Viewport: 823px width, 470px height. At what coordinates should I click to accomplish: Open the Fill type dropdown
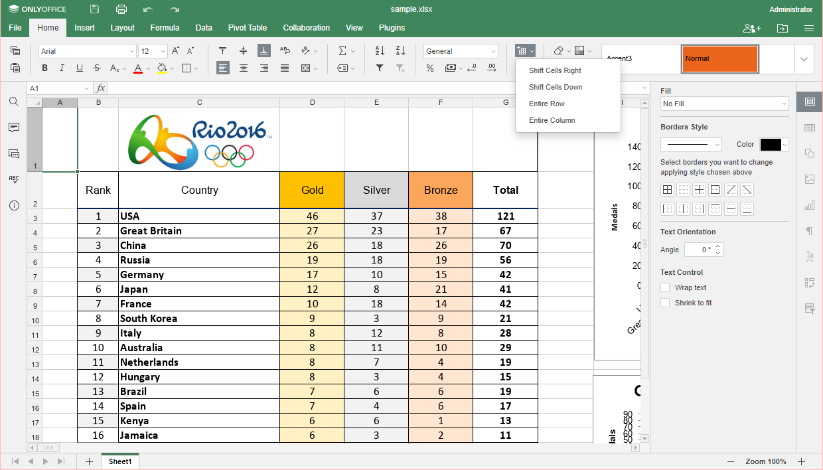point(724,104)
